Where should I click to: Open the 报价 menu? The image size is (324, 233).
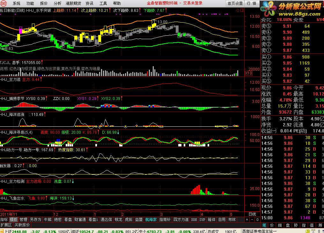click(44, 3)
